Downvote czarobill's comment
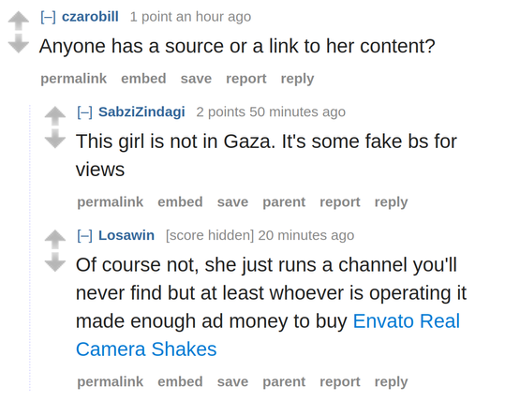 click(19, 43)
